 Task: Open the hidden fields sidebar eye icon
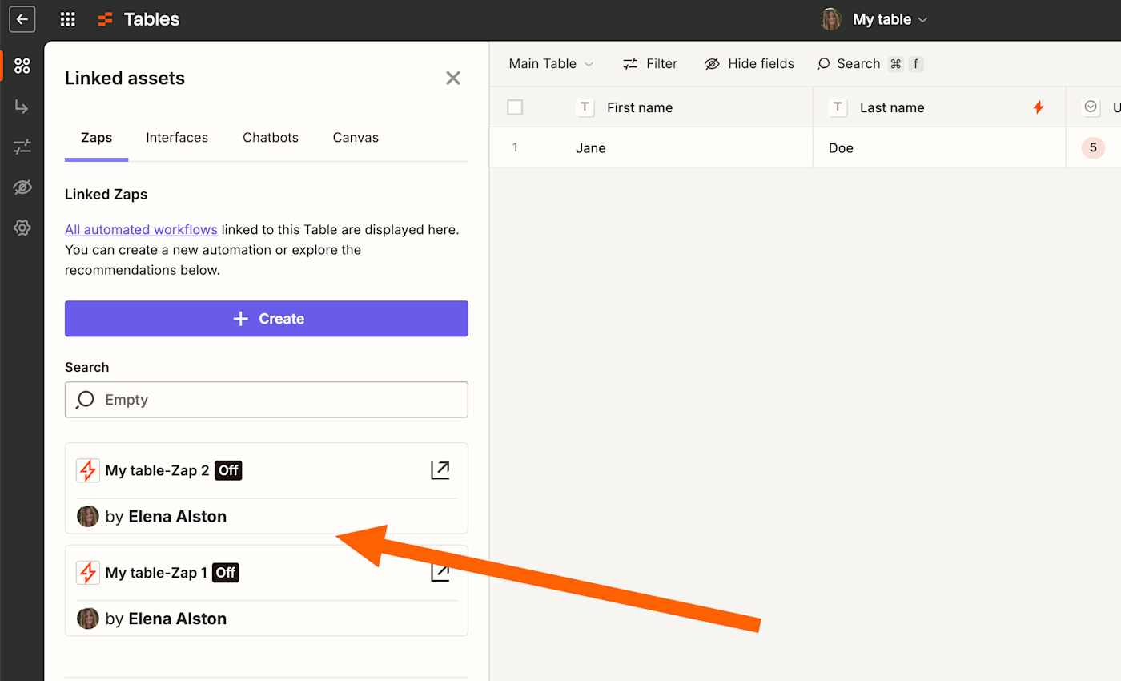[22, 187]
